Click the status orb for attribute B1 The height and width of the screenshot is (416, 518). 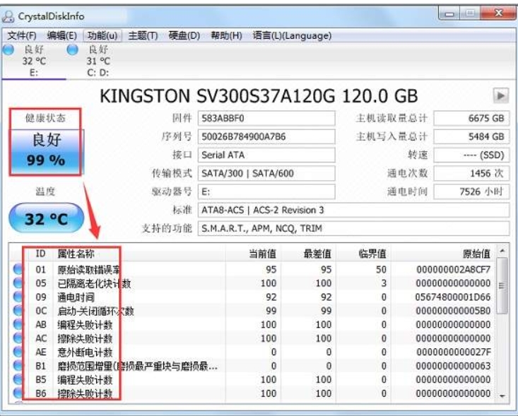pos(18,366)
